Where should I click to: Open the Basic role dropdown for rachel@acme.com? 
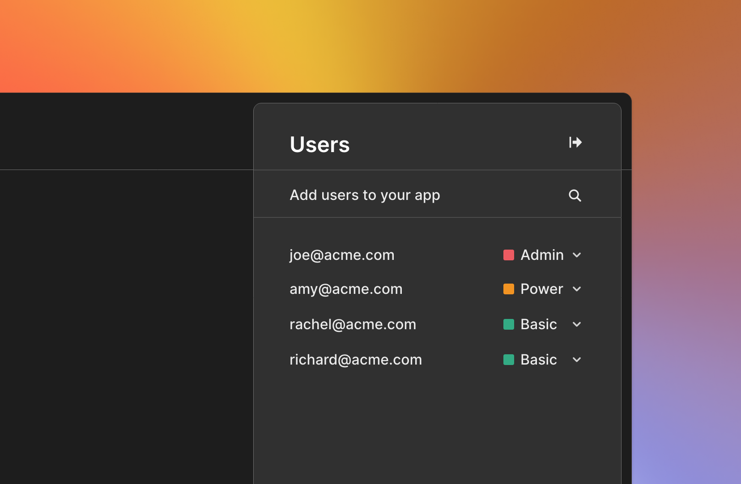pos(577,324)
